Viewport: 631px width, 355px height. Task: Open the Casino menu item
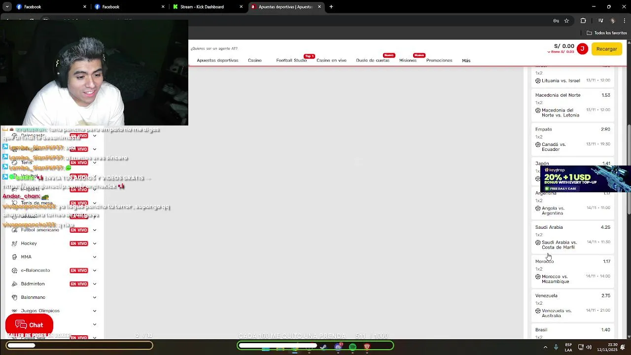point(255,61)
